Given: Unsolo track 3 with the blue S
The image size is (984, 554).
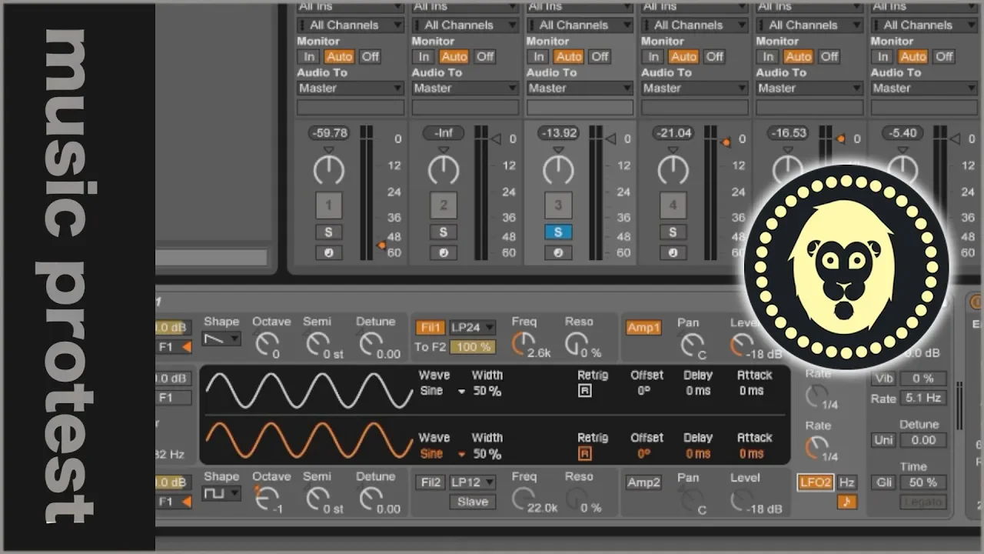Looking at the screenshot, I should pyautogui.click(x=558, y=232).
